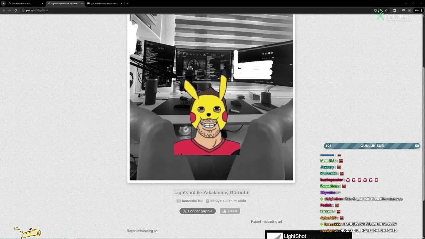
Task: Open the Extensions puzzle icon
Action: [394, 10]
